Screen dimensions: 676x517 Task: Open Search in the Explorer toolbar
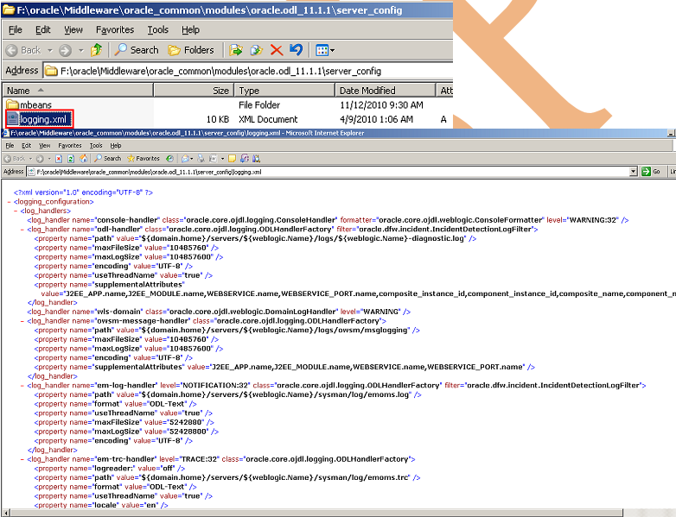coord(137,50)
